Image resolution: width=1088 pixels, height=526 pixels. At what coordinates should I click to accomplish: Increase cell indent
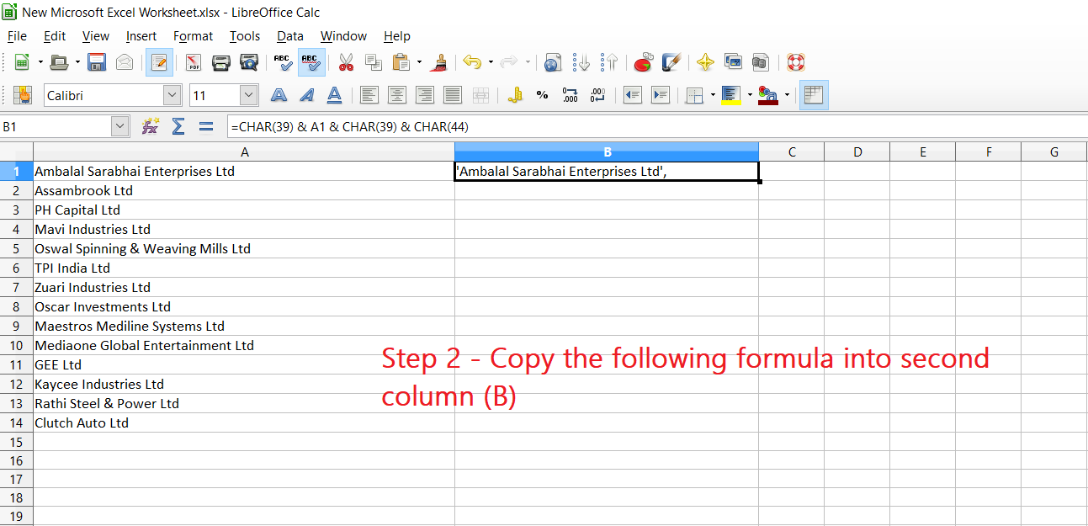(661, 95)
